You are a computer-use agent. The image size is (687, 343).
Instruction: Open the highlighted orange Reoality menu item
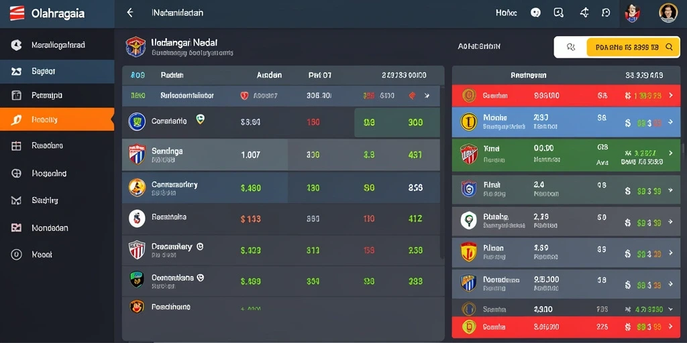pos(57,119)
